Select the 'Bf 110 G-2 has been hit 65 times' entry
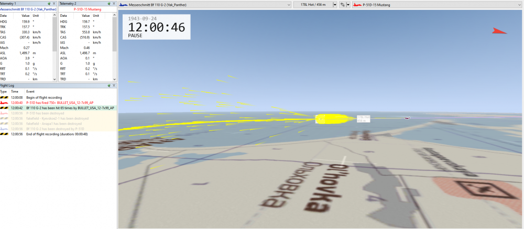The width and height of the screenshot is (524, 229). 59,108
